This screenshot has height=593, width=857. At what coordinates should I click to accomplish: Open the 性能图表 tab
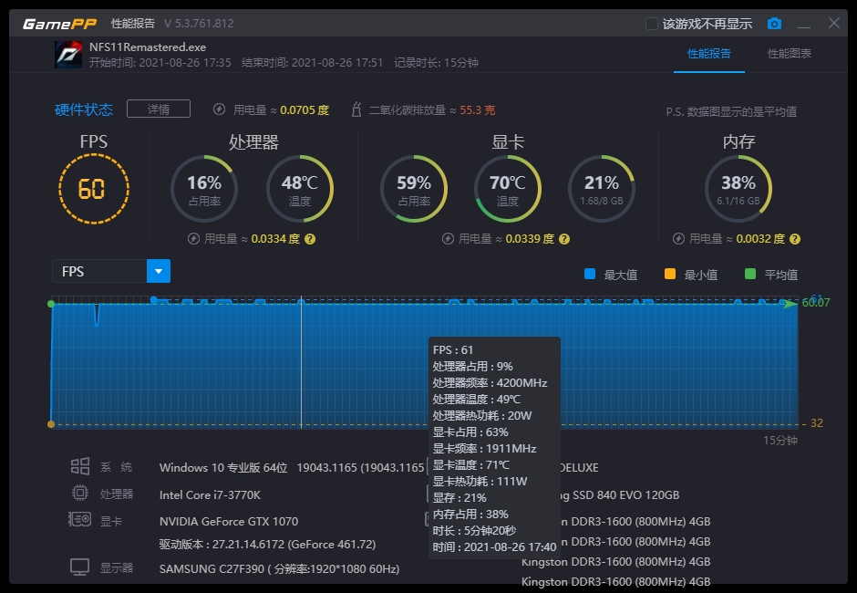[790, 54]
